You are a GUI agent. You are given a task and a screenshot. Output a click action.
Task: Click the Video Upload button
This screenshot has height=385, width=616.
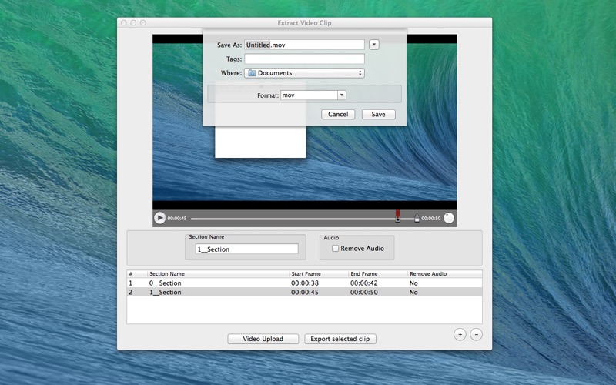pos(263,339)
